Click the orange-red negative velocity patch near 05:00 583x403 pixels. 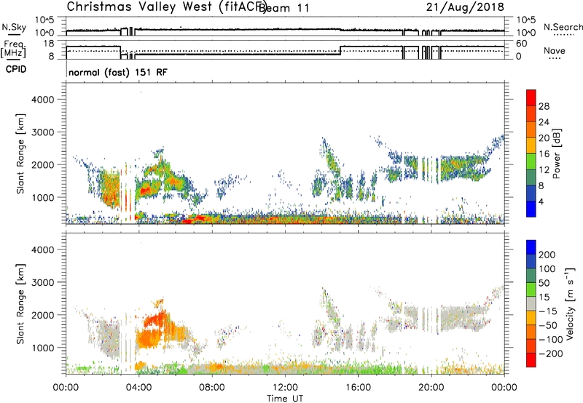[x=155, y=320]
